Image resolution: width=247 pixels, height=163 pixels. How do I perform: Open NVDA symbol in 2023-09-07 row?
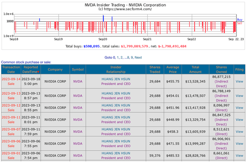(78, 132)
